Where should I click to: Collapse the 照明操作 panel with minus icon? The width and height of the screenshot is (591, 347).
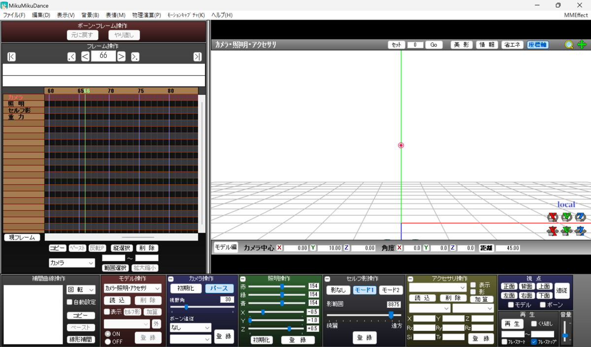pyautogui.click(x=242, y=279)
